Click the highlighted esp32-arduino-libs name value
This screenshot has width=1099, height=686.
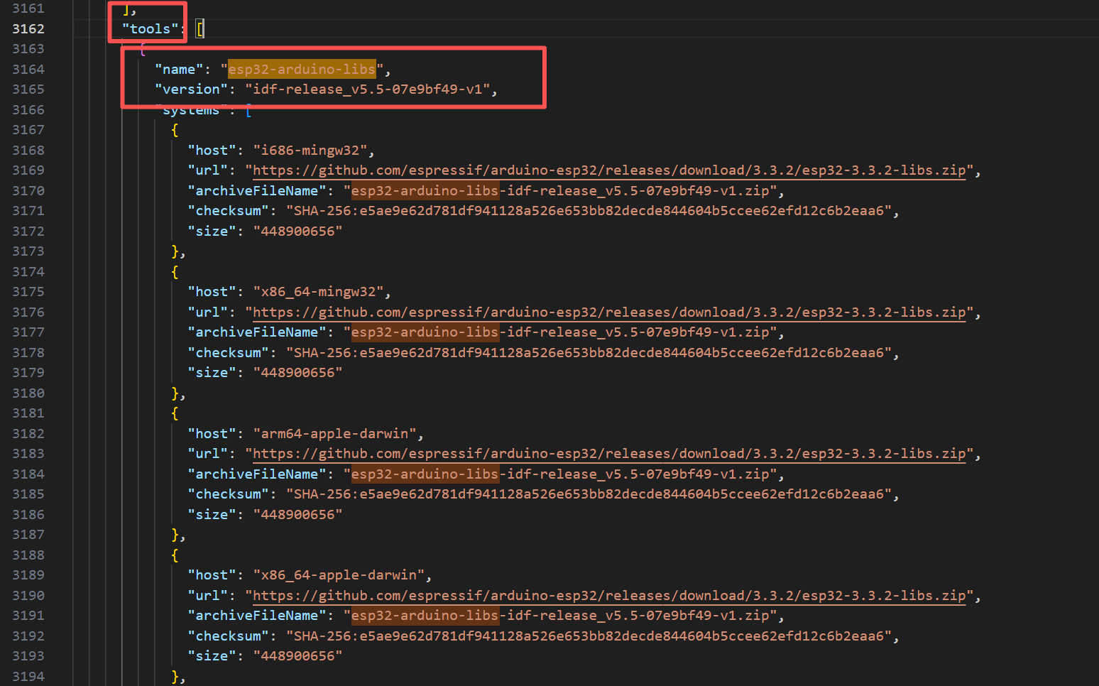302,70
